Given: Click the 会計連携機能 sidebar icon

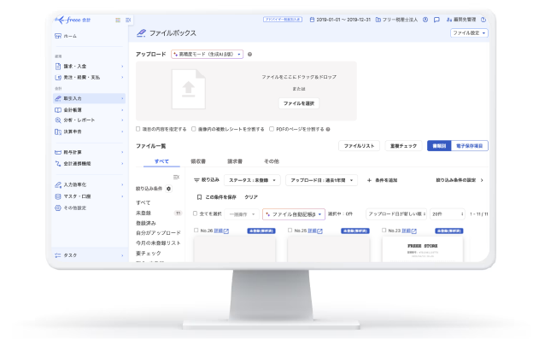Looking at the screenshot, I should [58, 163].
